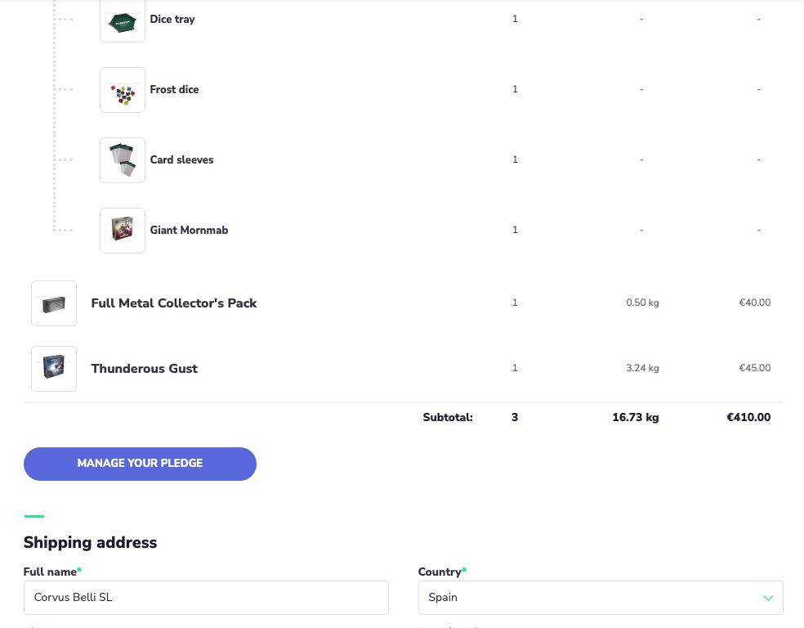The height and width of the screenshot is (628, 804).
Task: Click the 16.73 kg subtotal weight
Action: [x=636, y=417]
